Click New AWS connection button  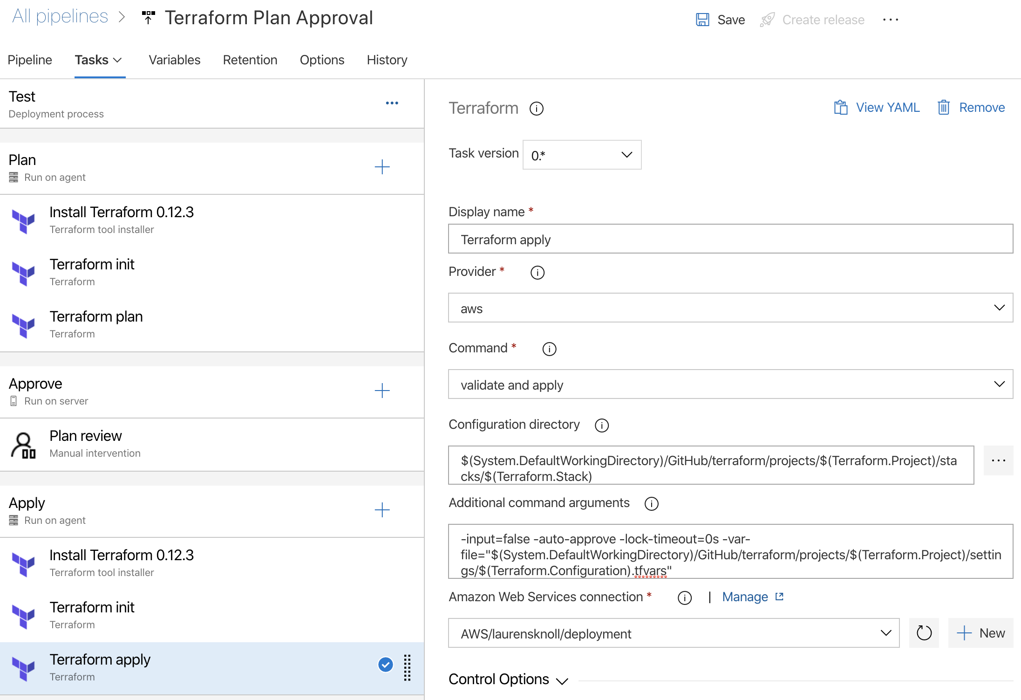tap(980, 633)
